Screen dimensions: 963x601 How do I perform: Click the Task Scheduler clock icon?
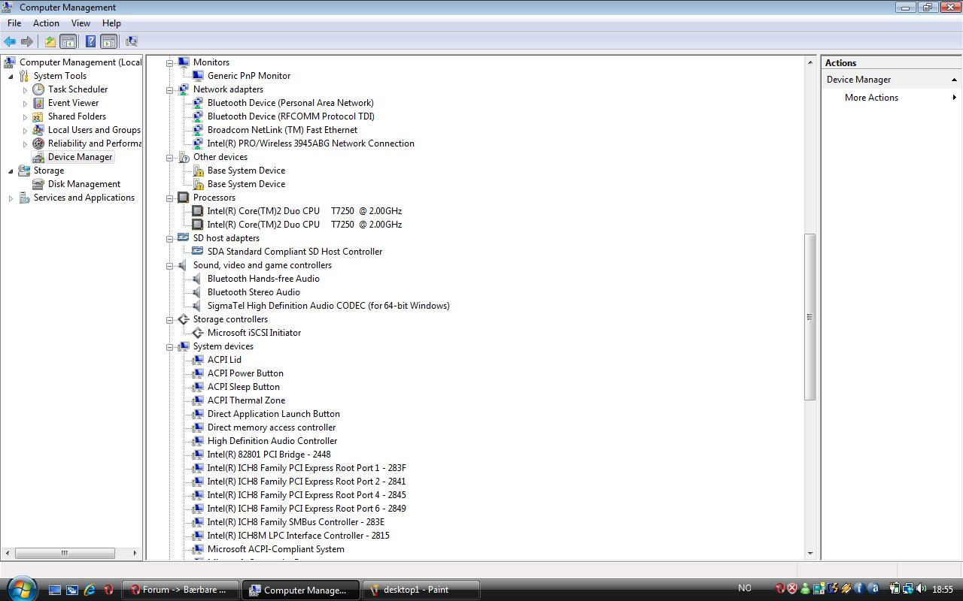38,89
